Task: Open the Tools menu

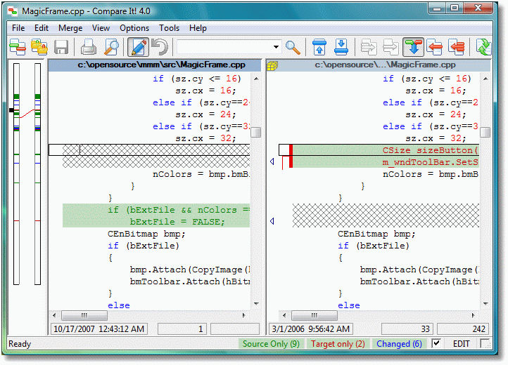Action: pyautogui.click(x=169, y=28)
